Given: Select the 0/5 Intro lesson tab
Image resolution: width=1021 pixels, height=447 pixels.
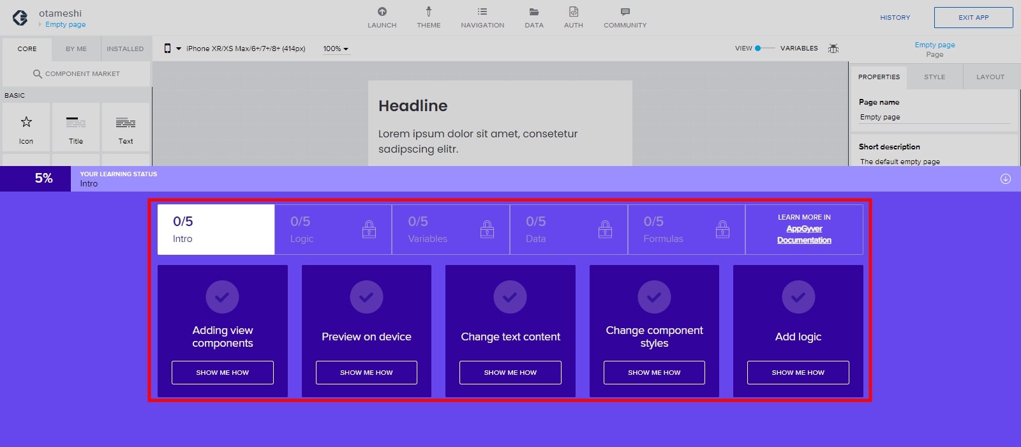Looking at the screenshot, I should point(216,229).
